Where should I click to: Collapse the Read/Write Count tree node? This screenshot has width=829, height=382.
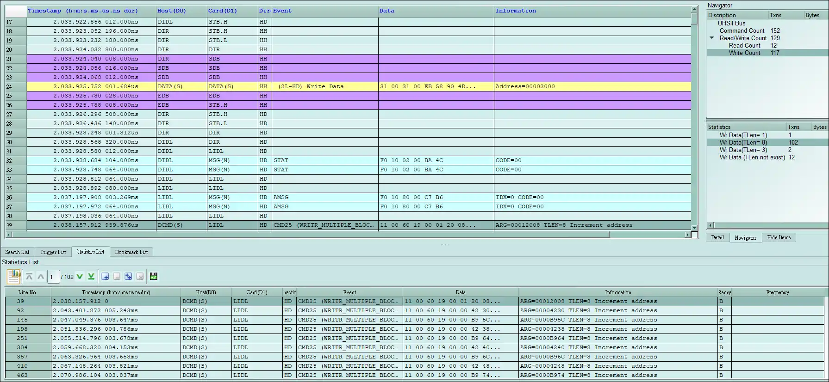click(x=712, y=38)
